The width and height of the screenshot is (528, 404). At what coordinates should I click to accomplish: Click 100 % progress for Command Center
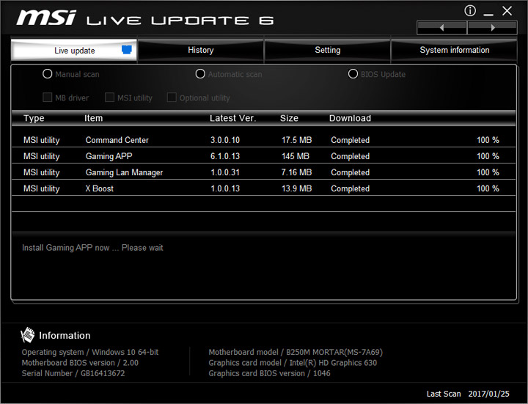pos(488,140)
